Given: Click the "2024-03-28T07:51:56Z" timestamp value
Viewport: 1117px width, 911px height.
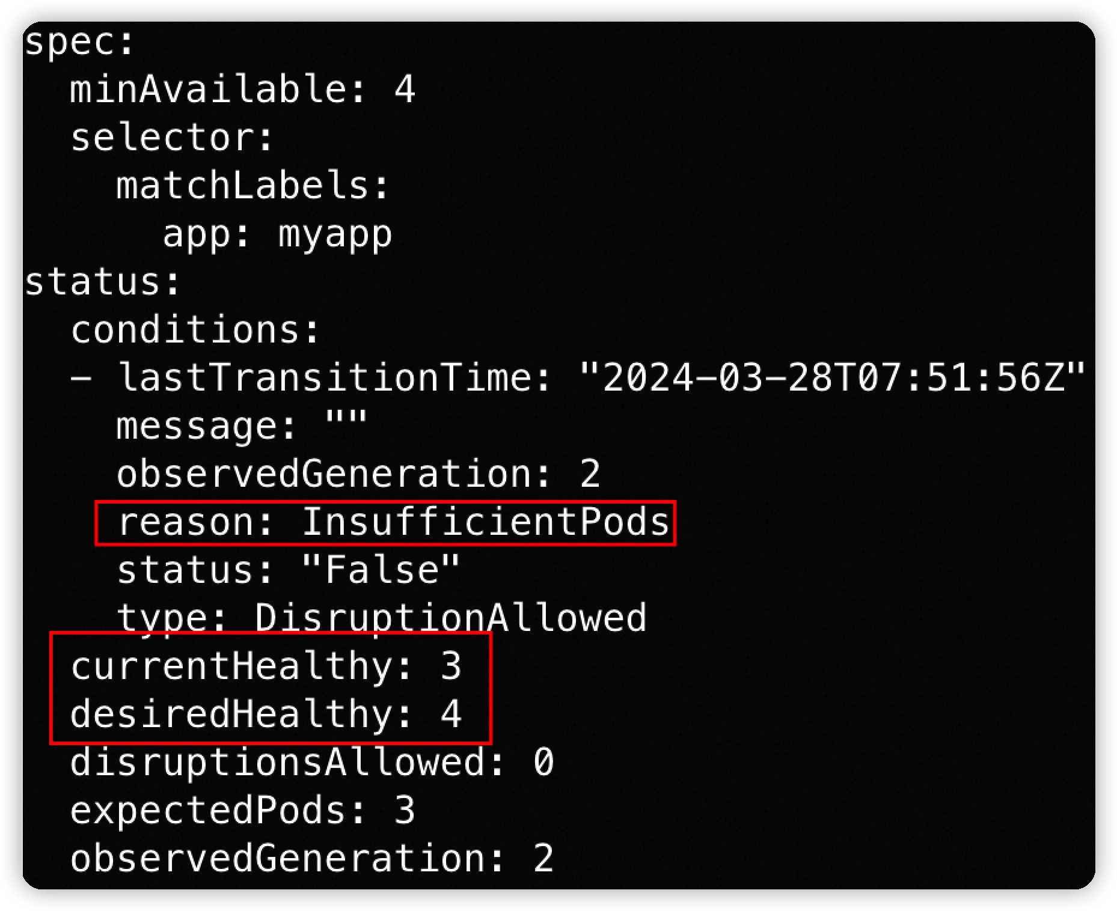Looking at the screenshot, I should pos(833,379).
